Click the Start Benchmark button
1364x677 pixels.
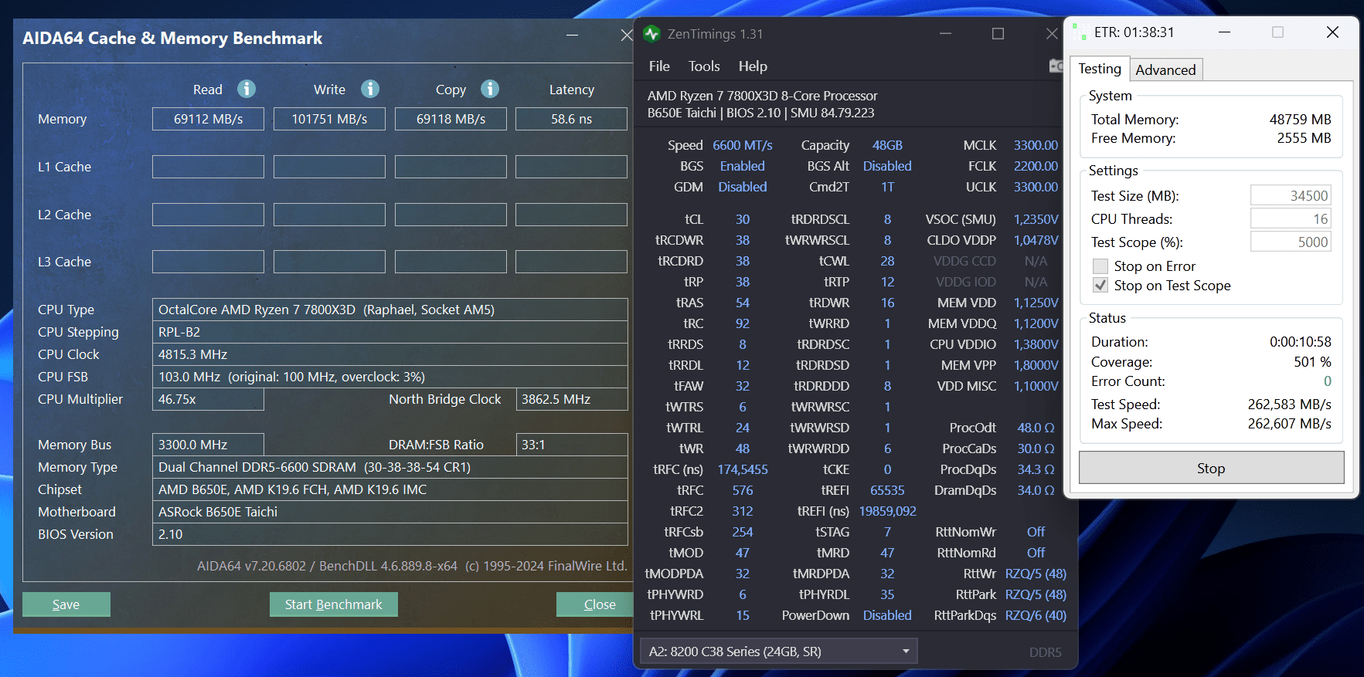point(333,604)
